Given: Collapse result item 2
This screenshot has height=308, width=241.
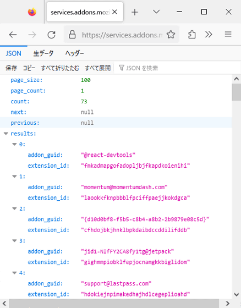Looking at the screenshot, I should [x=14, y=208].
